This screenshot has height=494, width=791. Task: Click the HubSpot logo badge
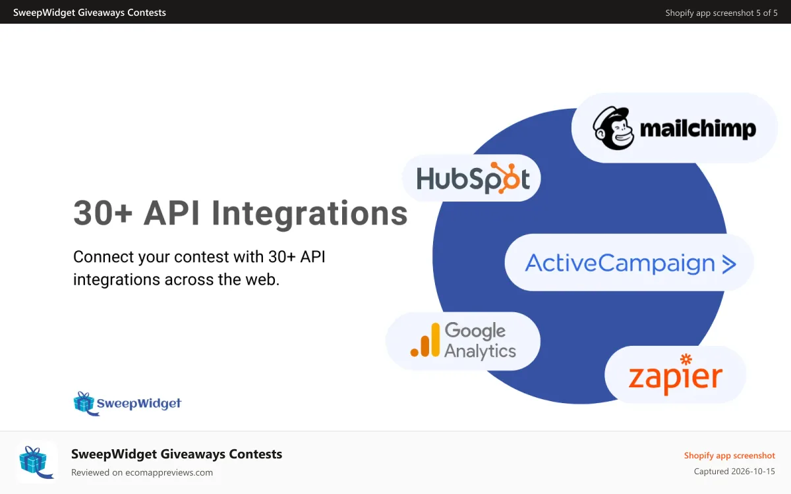point(471,178)
